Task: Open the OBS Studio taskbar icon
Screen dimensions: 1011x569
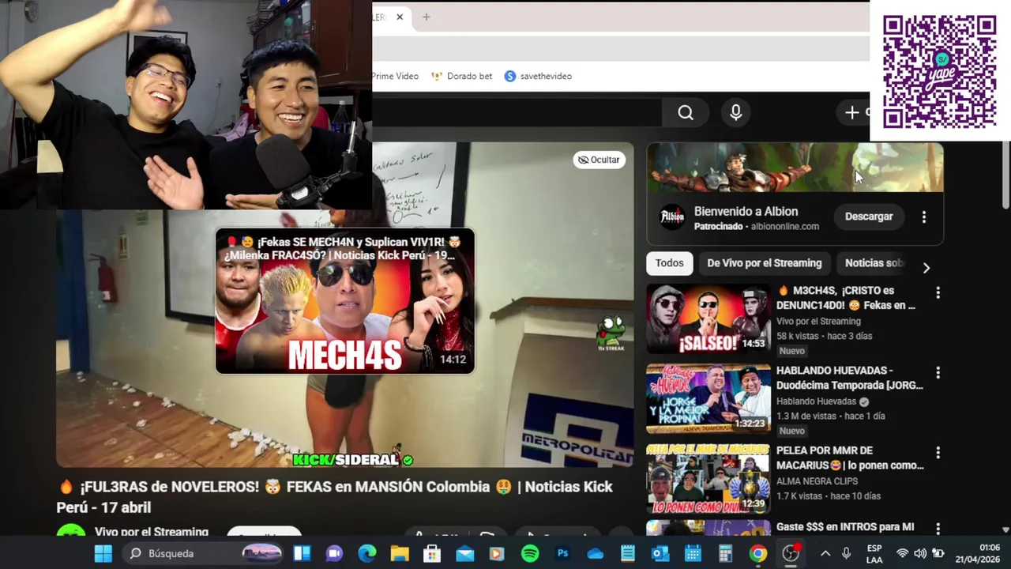Action: [x=791, y=554]
